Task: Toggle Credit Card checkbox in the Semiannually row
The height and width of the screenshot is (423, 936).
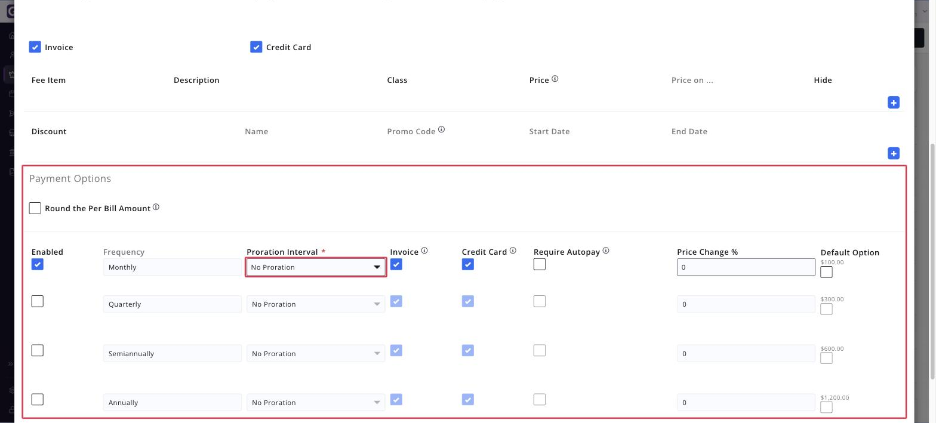Action: click(x=468, y=350)
